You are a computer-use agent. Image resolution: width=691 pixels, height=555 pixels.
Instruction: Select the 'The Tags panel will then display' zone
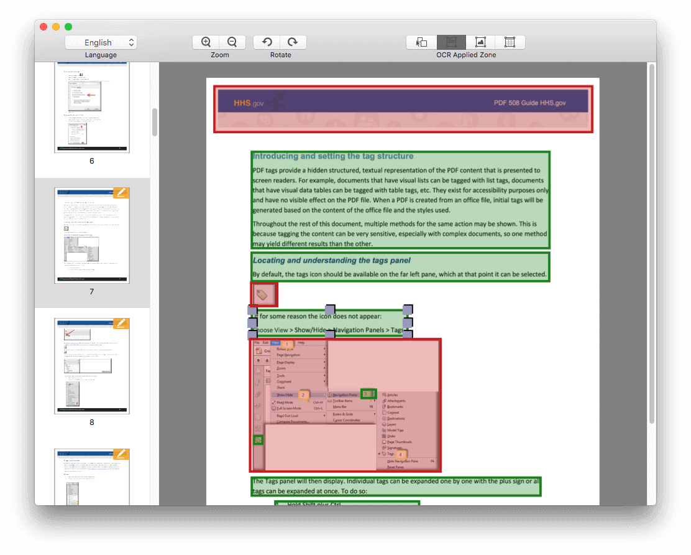[x=396, y=486]
